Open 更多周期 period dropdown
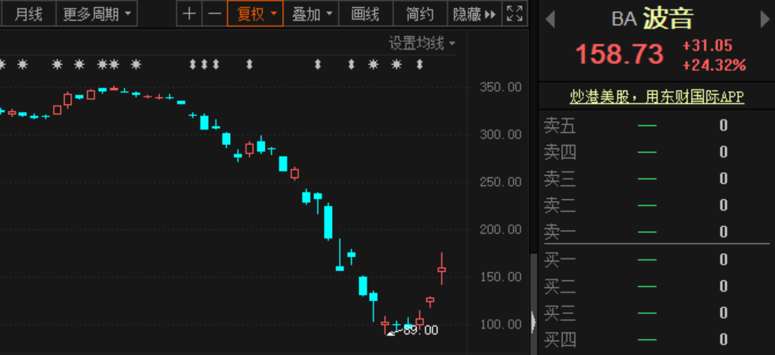Screen dimensions: 775x355 97,14
